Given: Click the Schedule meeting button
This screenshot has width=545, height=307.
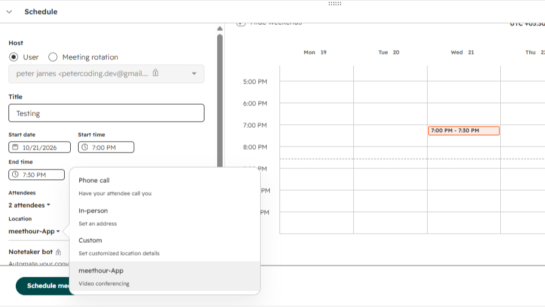Looking at the screenshot, I should coord(43,286).
